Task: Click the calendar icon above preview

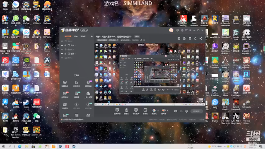Action: tap(179, 38)
